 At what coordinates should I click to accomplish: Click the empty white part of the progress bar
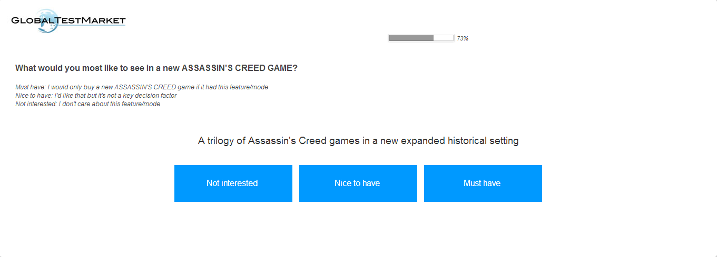(443, 38)
